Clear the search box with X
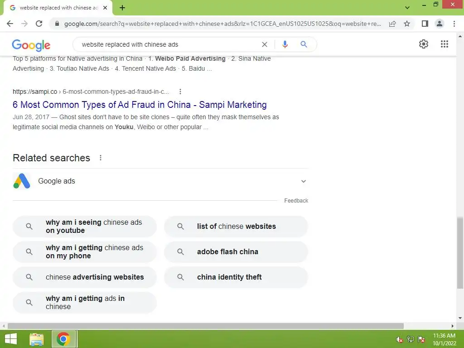The image size is (464, 348). click(x=265, y=44)
